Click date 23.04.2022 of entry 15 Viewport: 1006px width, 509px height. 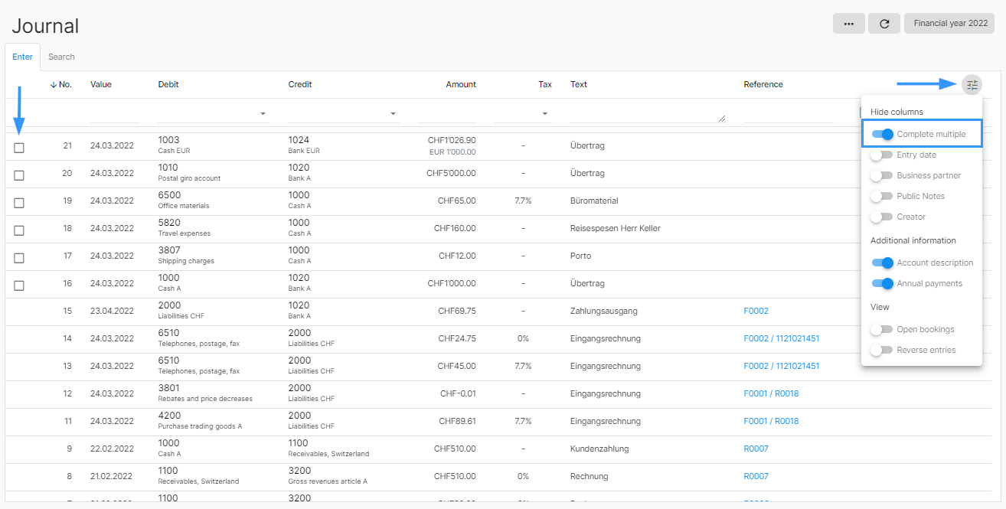pos(112,311)
